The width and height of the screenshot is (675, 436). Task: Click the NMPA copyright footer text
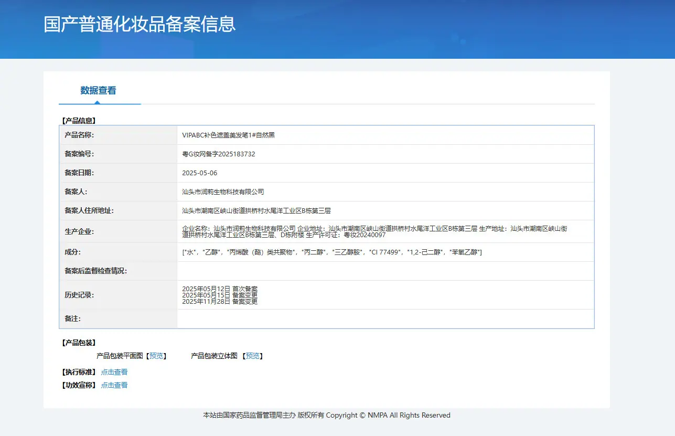click(326, 415)
